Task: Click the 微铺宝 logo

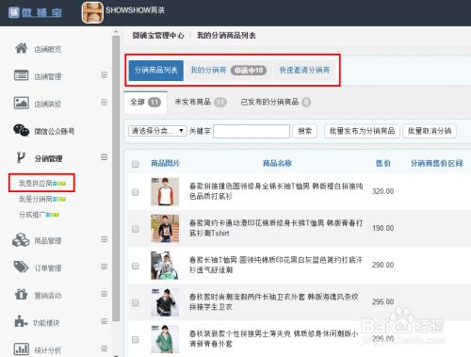Action: click(35, 12)
